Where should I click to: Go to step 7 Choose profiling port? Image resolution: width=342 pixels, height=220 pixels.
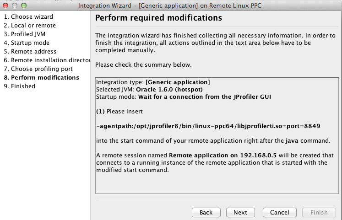[38, 69]
